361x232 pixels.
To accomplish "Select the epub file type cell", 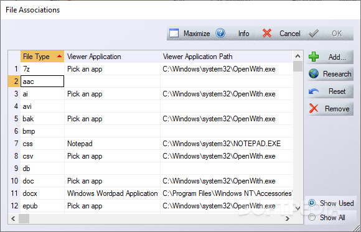I will click(42, 206).
